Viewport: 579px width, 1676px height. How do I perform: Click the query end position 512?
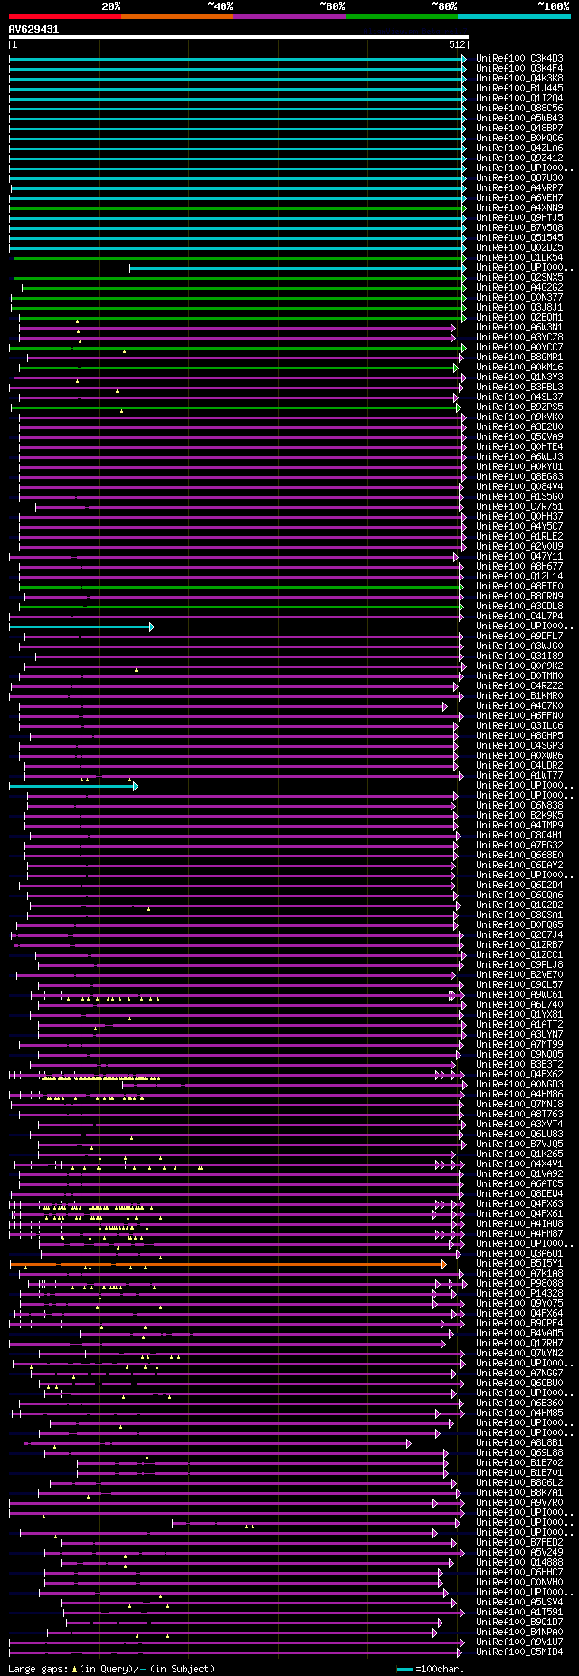click(x=457, y=44)
